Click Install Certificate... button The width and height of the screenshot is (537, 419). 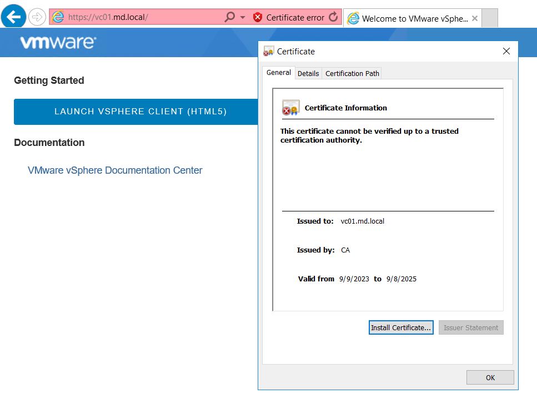401,327
